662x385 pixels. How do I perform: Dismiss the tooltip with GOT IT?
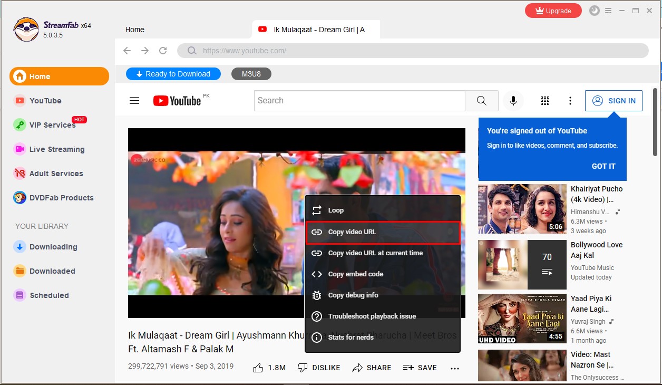click(x=603, y=166)
